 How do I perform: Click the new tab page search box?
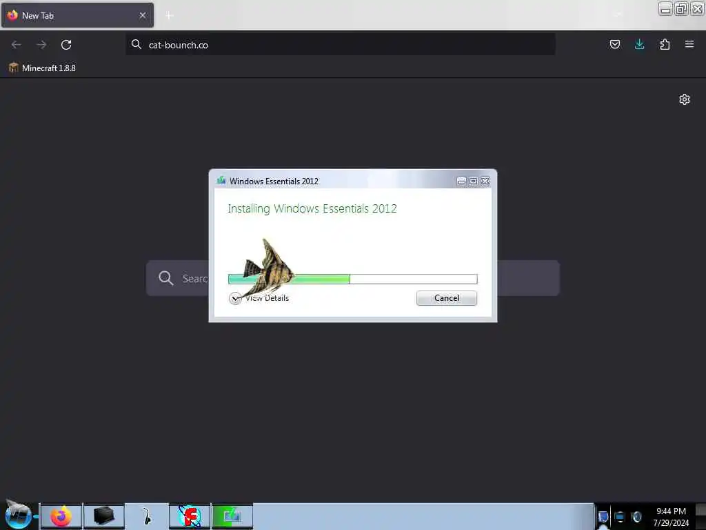click(352, 278)
